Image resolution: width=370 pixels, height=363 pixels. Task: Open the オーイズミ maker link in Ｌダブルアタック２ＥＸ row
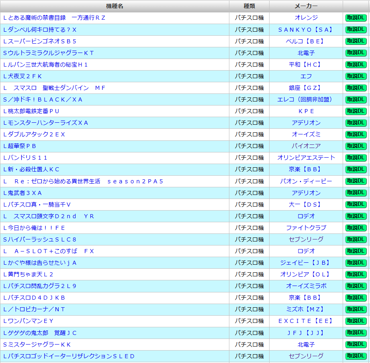pyautogui.click(x=306, y=134)
